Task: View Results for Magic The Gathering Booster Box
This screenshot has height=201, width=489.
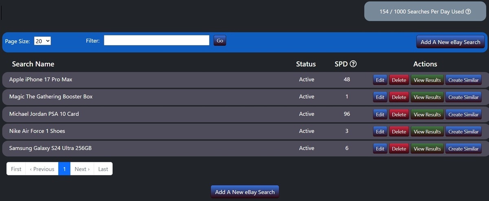Action: click(x=427, y=97)
